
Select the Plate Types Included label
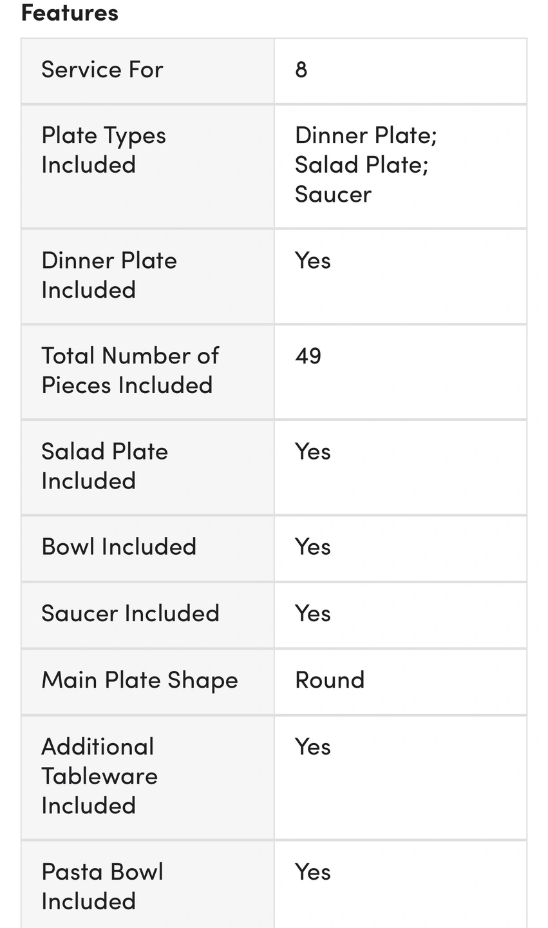[104, 150]
